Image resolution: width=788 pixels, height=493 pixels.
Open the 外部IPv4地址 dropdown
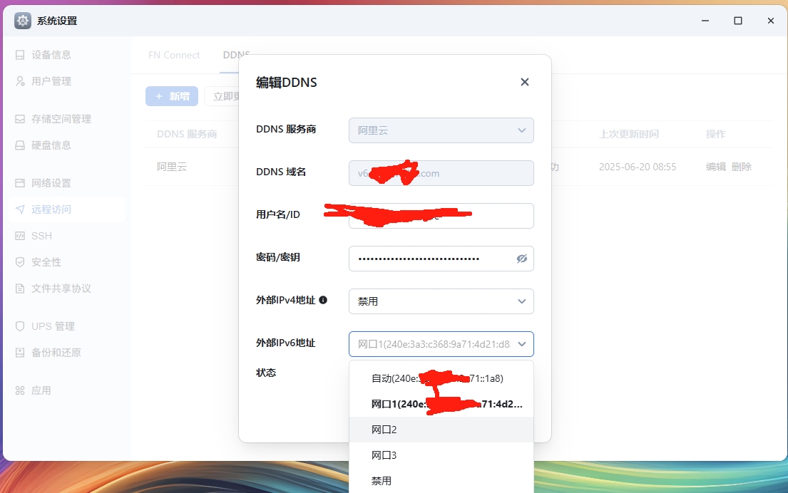441,301
